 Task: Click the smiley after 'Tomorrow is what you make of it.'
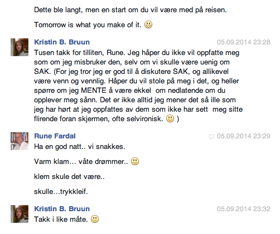(148, 24)
